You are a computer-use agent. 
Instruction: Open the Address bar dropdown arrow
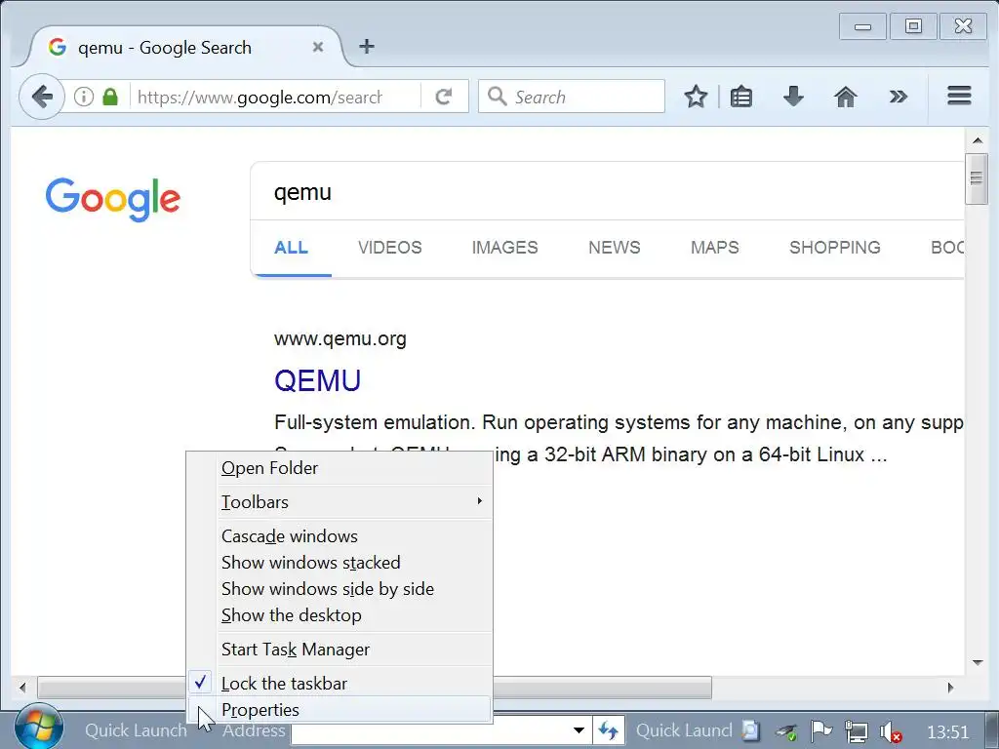click(x=579, y=729)
